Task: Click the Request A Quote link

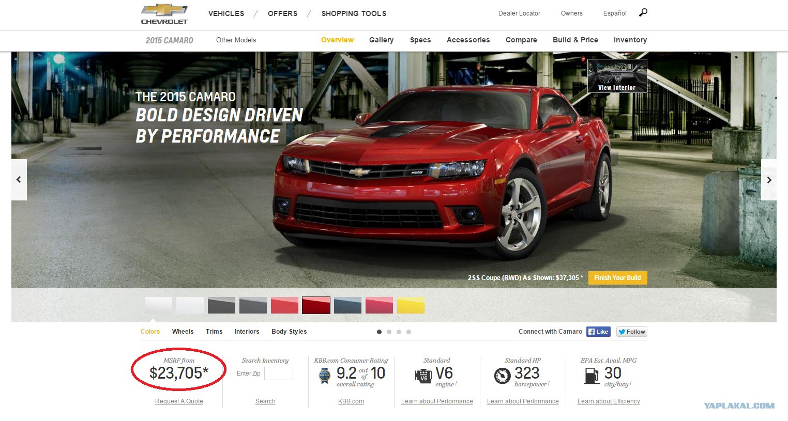Action: click(179, 401)
